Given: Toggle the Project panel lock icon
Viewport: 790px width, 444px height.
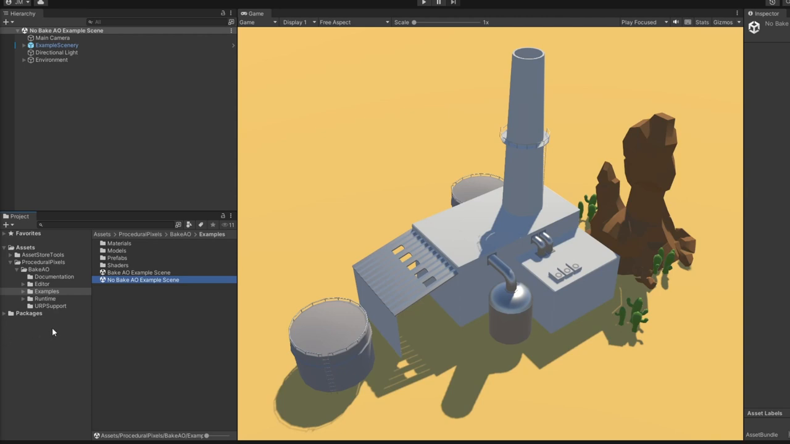Looking at the screenshot, I should point(223,216).
